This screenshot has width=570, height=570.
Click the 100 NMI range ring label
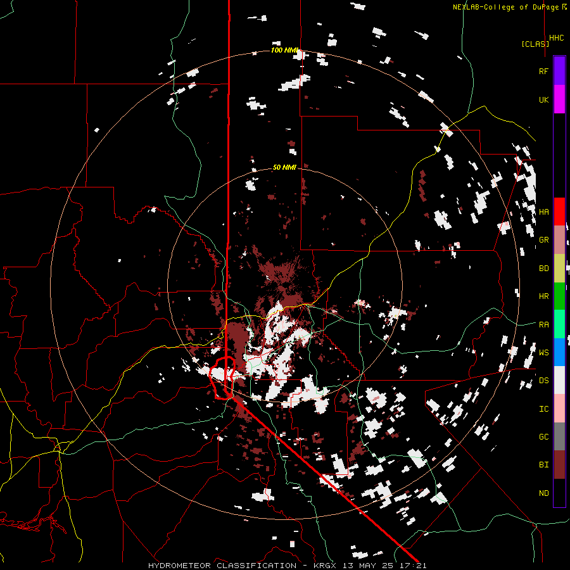click(x=284, y=50)
